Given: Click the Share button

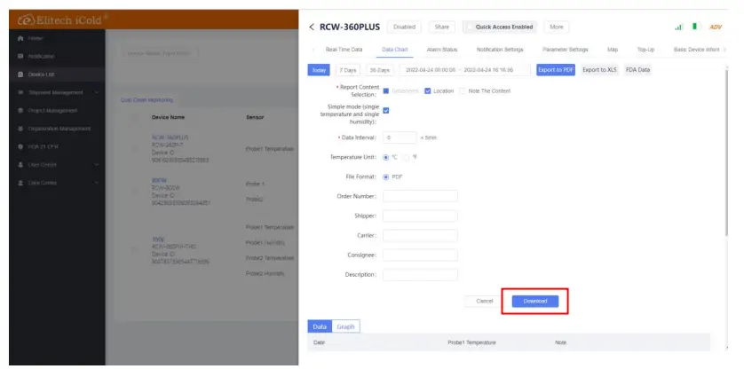Looking at the screenshot, I should pyautogui.click(x=442, y=27).
